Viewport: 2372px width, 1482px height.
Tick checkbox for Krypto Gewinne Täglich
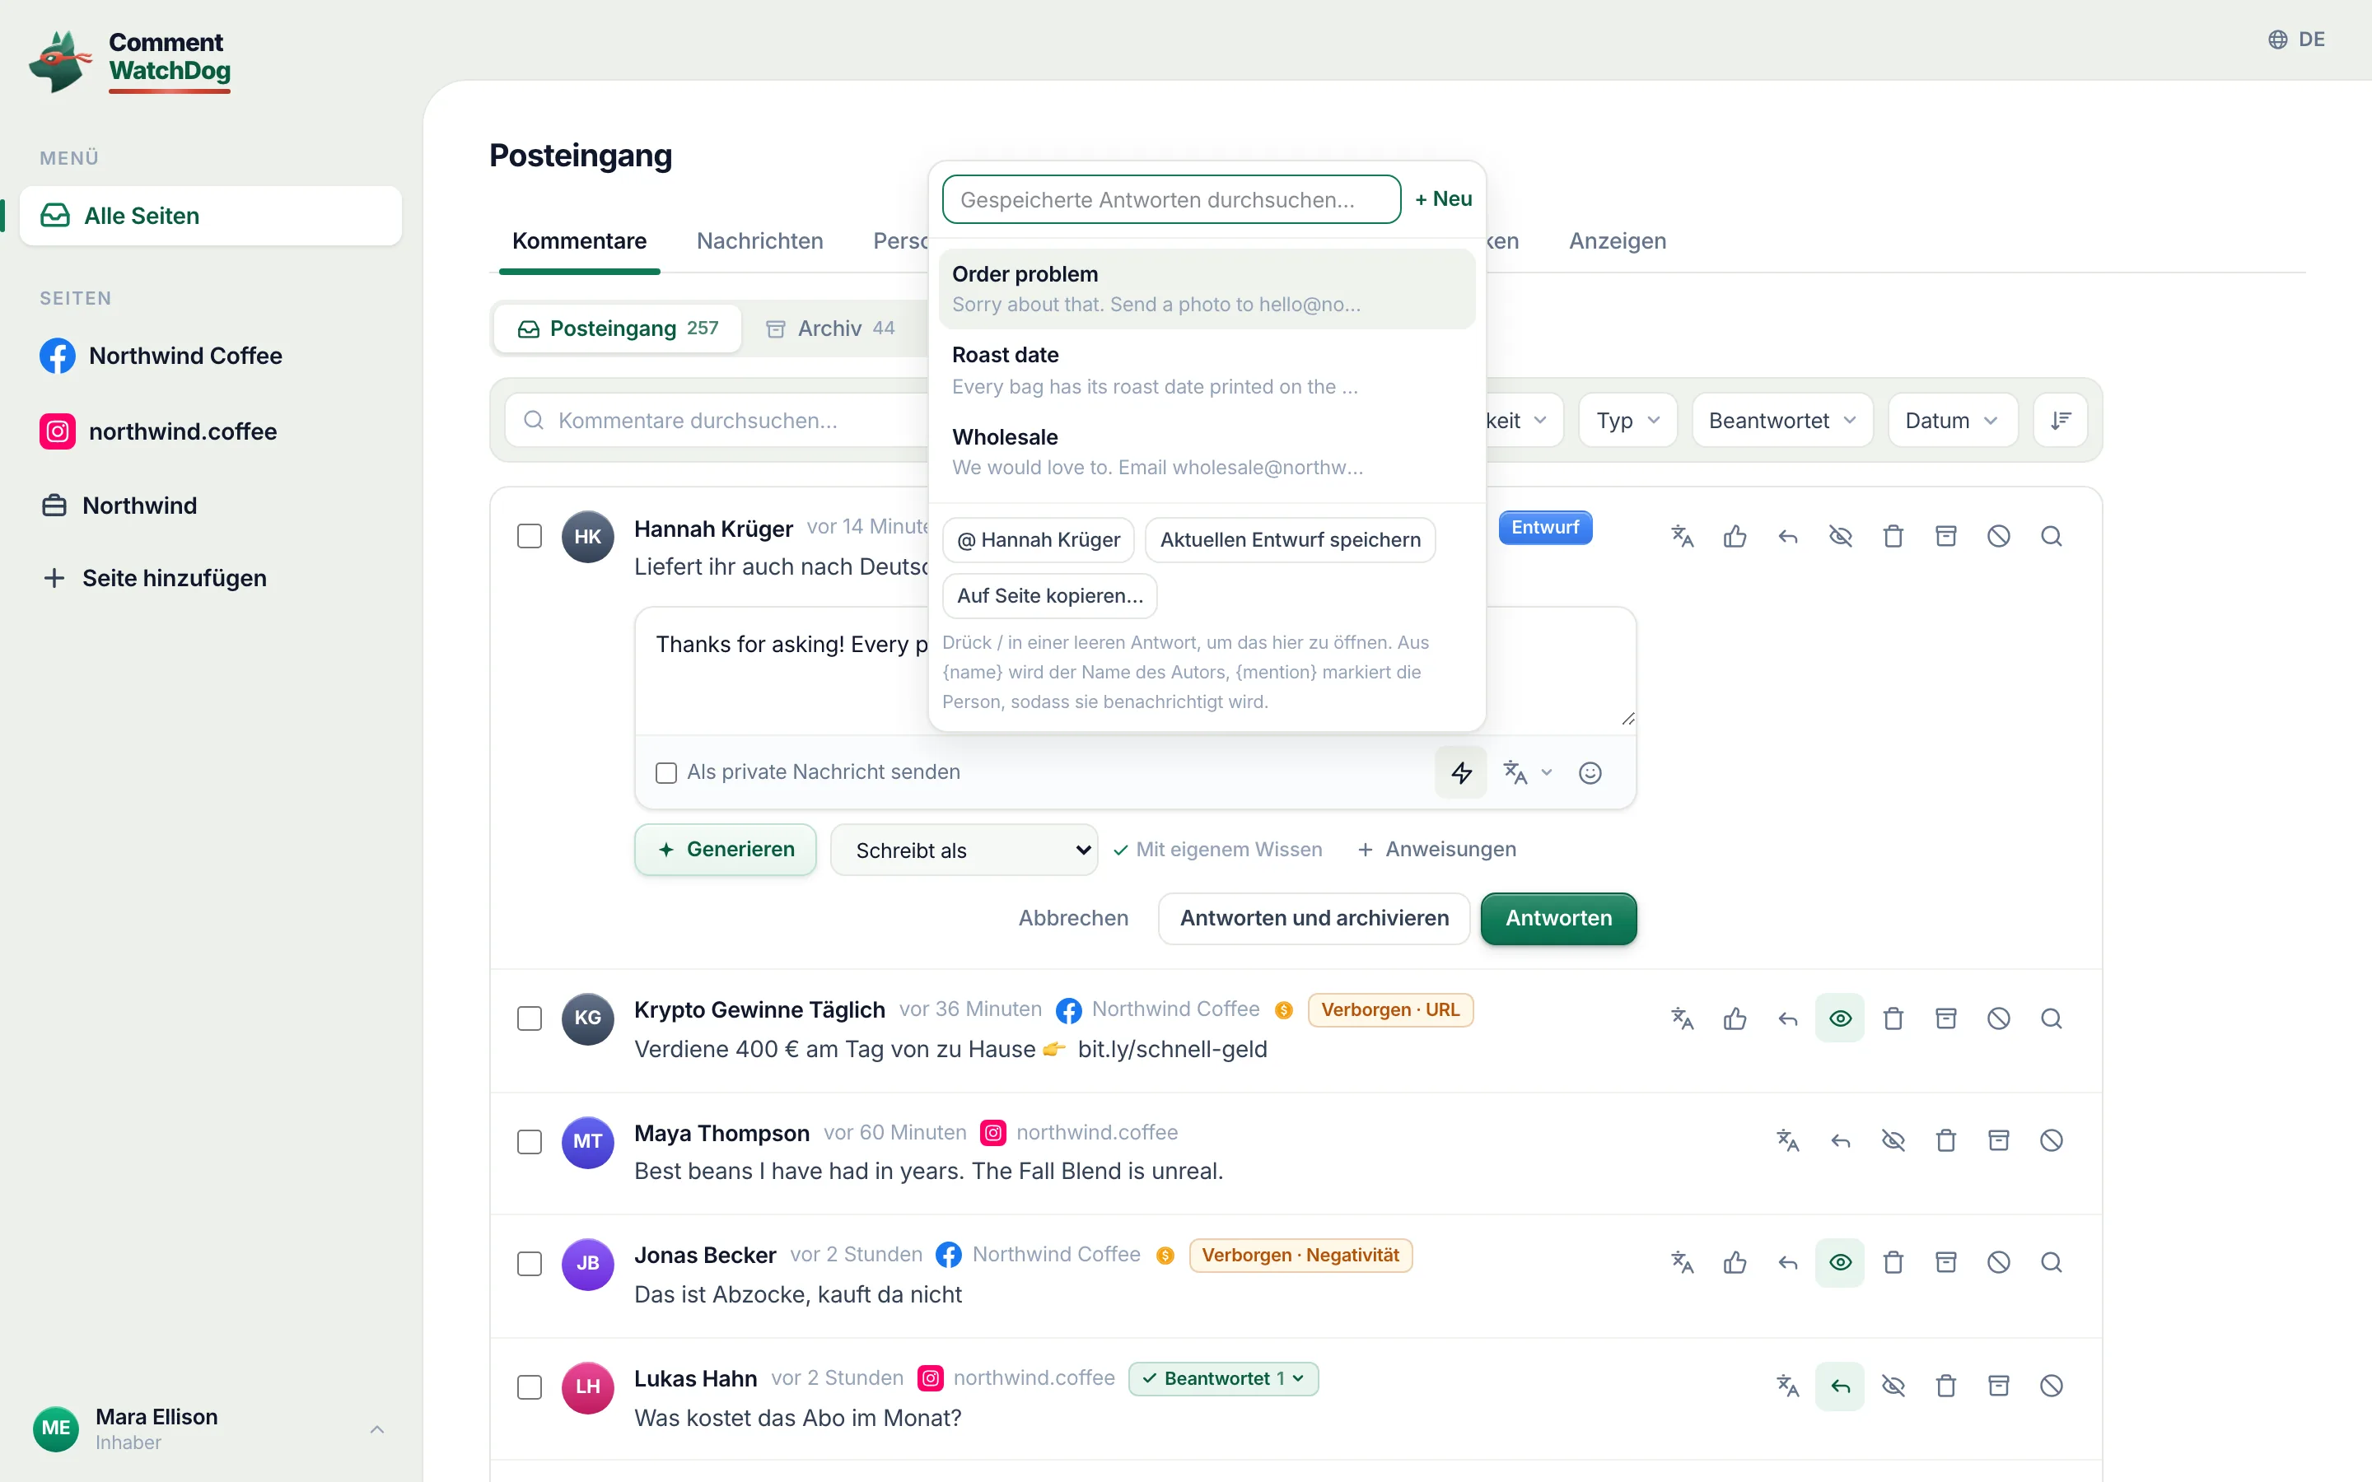click(530, 1018)
